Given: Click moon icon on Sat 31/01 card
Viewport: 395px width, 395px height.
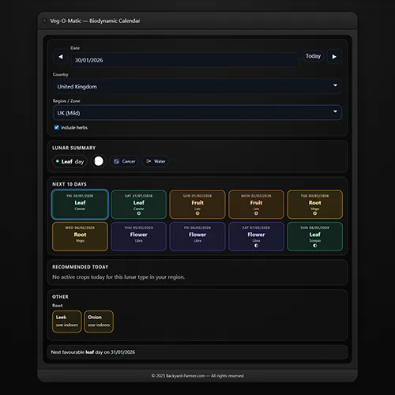Looking at the screenshot, I should 139,213.
